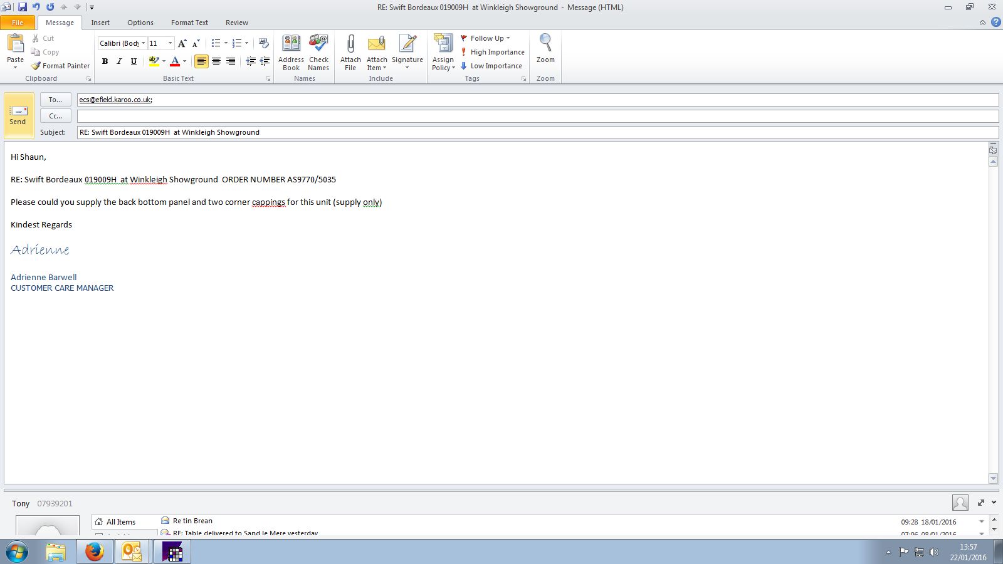1003x564 pixels.
Task: Switch to the Review tab
Action: 237,23
